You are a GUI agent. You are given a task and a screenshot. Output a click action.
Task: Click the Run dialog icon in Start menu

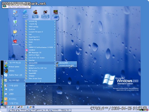6,94
